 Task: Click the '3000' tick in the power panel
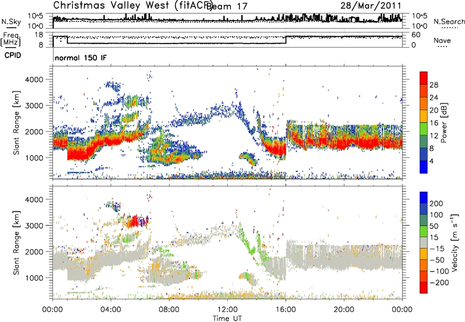[x=34, y=106]
